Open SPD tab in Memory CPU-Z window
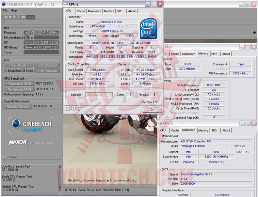Image resolution: width=258 pixels, height=197 pixels. (214, 54)
